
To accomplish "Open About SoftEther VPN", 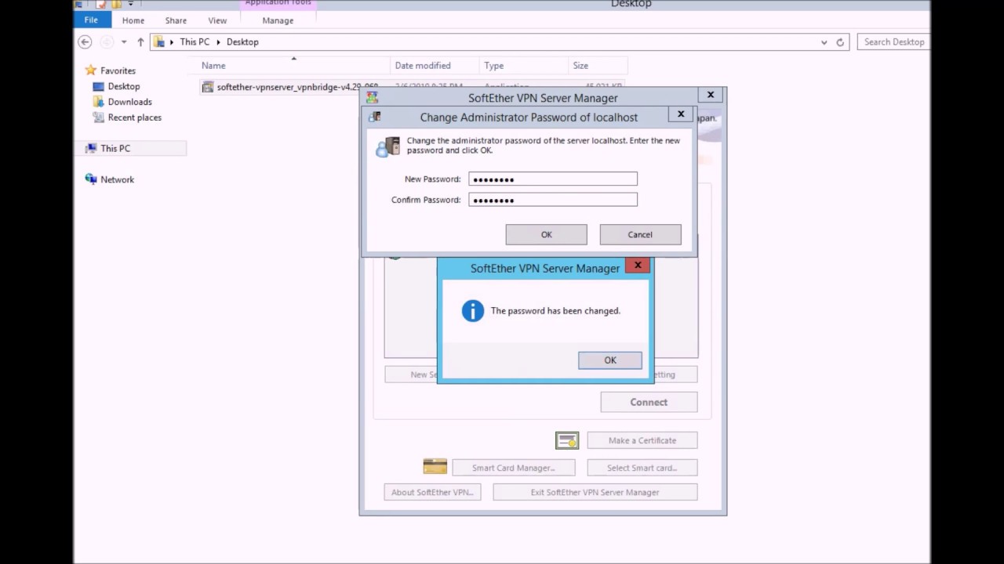I will tap(432, 492).
